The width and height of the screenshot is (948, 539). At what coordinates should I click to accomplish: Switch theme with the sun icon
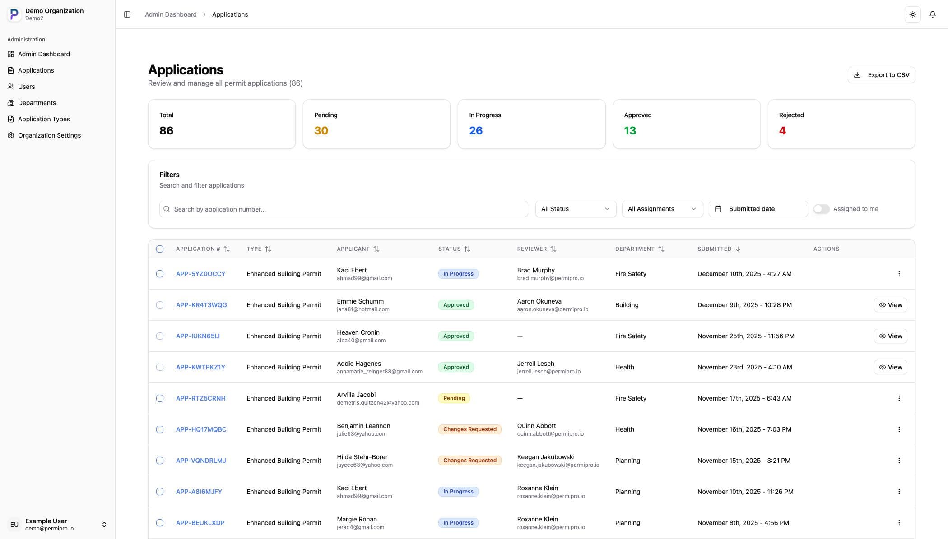913,14
